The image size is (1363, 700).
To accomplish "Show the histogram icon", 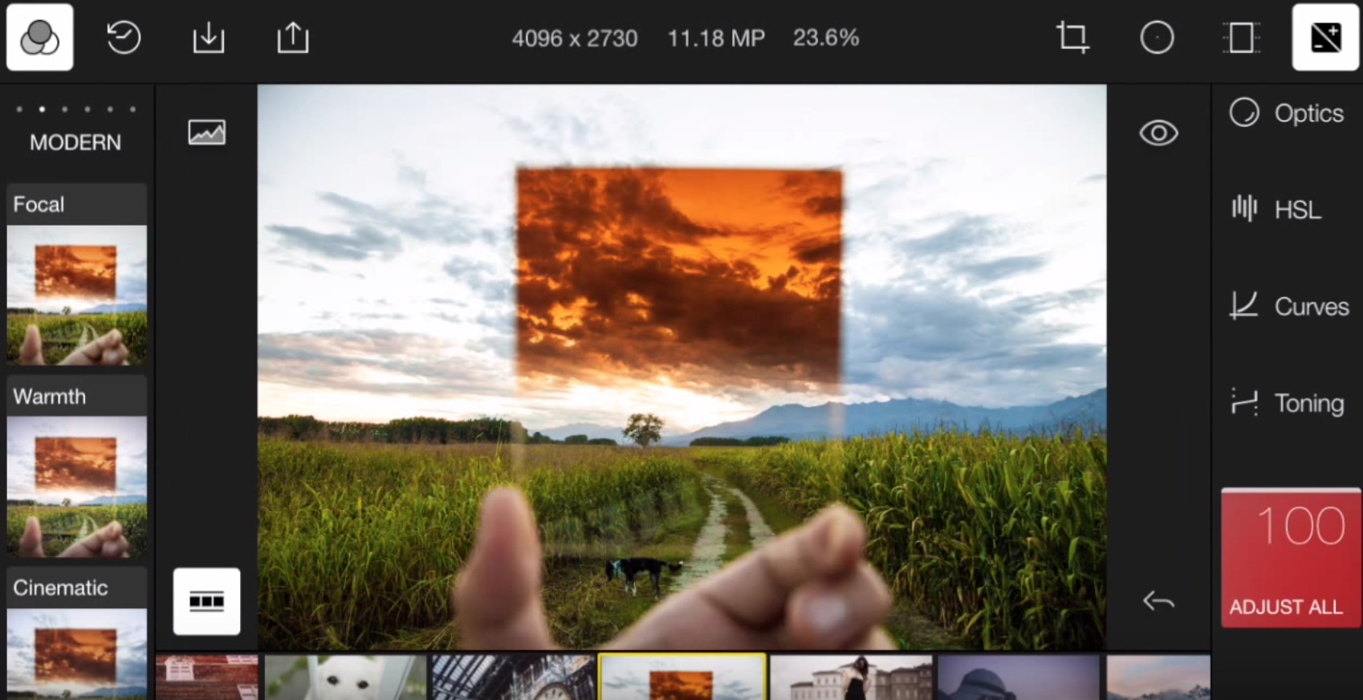I will (207, 132).
